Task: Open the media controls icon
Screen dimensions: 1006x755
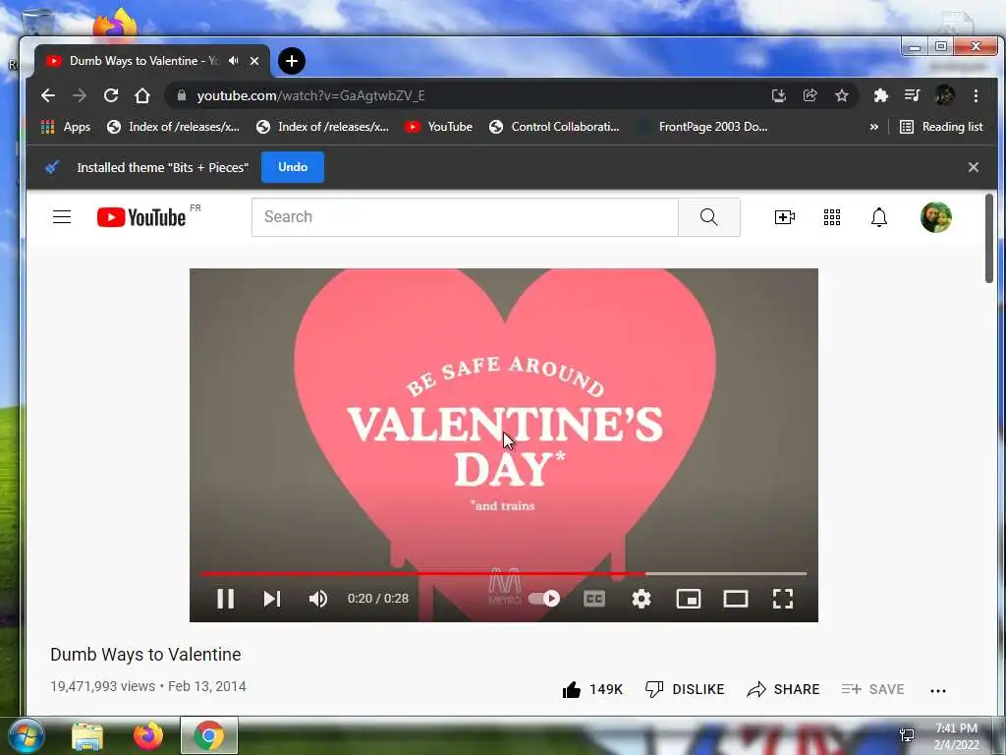Action: [913, 95]
